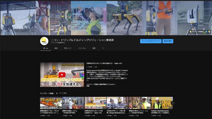Switch to the 動画 tab
Screen dimensions: 212x119
pyautogui.click(x=56, y=48)
